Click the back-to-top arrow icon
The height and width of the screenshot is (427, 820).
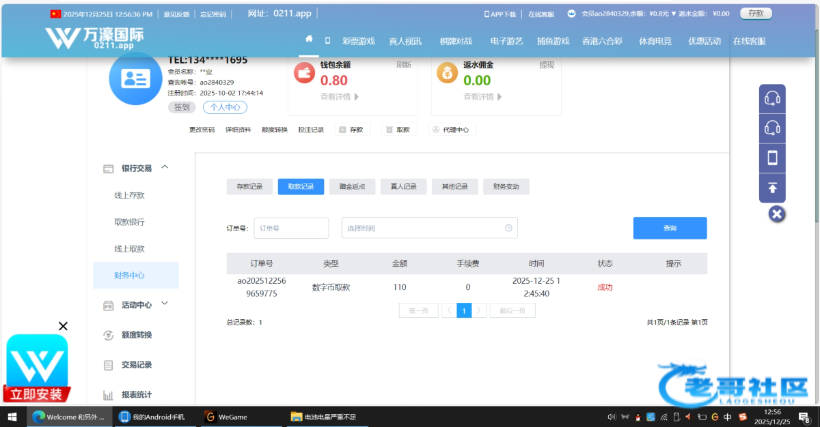pyautogui.click(x=772, y=188)
